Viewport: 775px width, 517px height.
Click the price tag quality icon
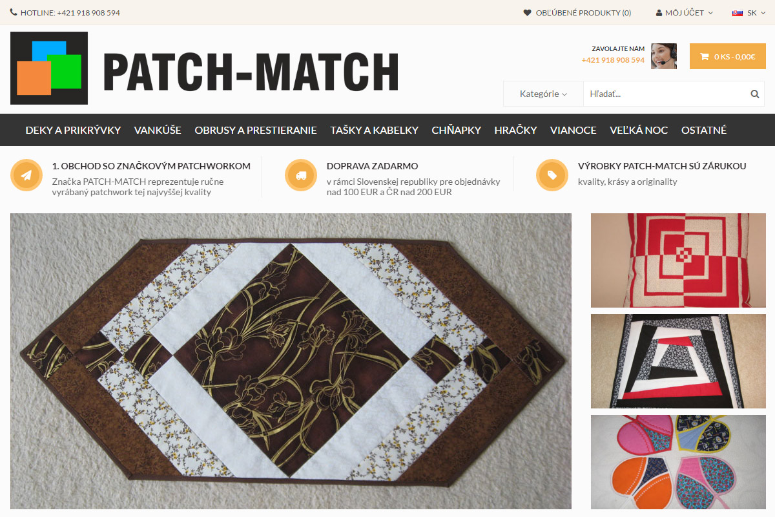(552, 175)
